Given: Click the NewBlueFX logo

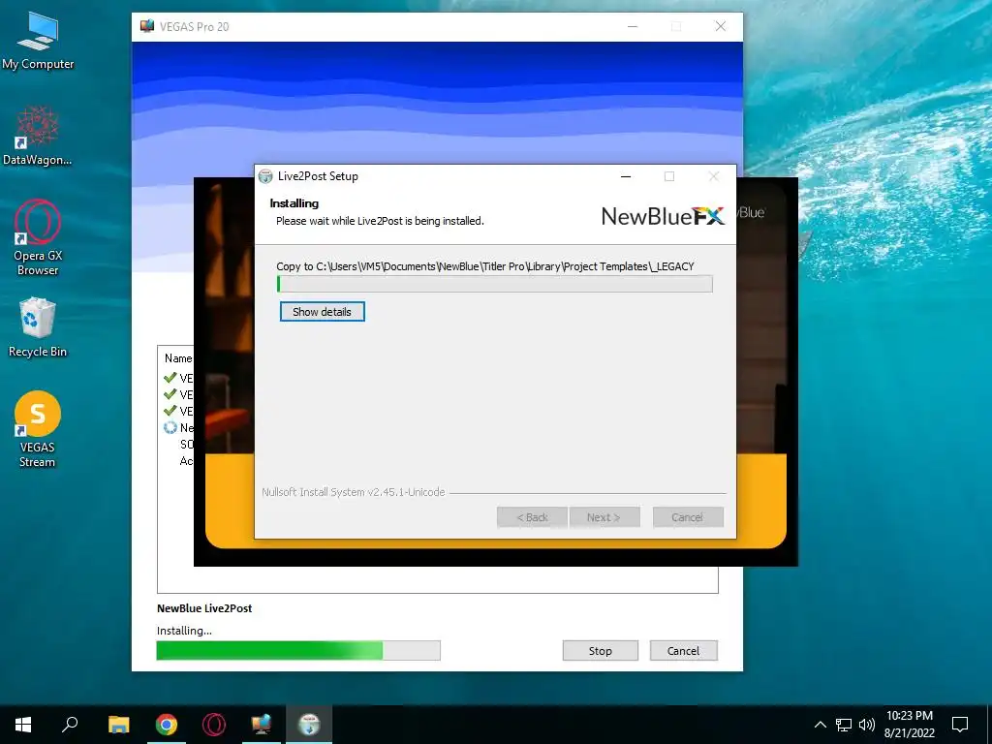Looking at the screenshot, I should 663,216.
